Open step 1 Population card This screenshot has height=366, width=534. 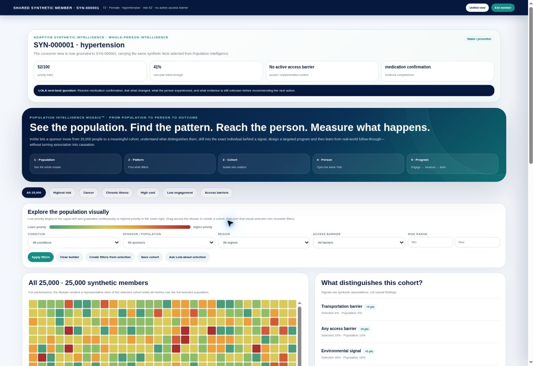click(75, 164)
